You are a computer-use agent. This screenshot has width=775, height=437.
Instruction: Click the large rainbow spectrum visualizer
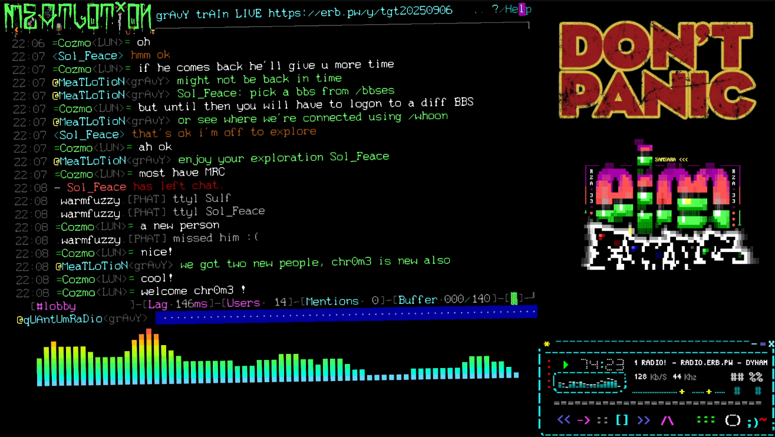(278, 357)
